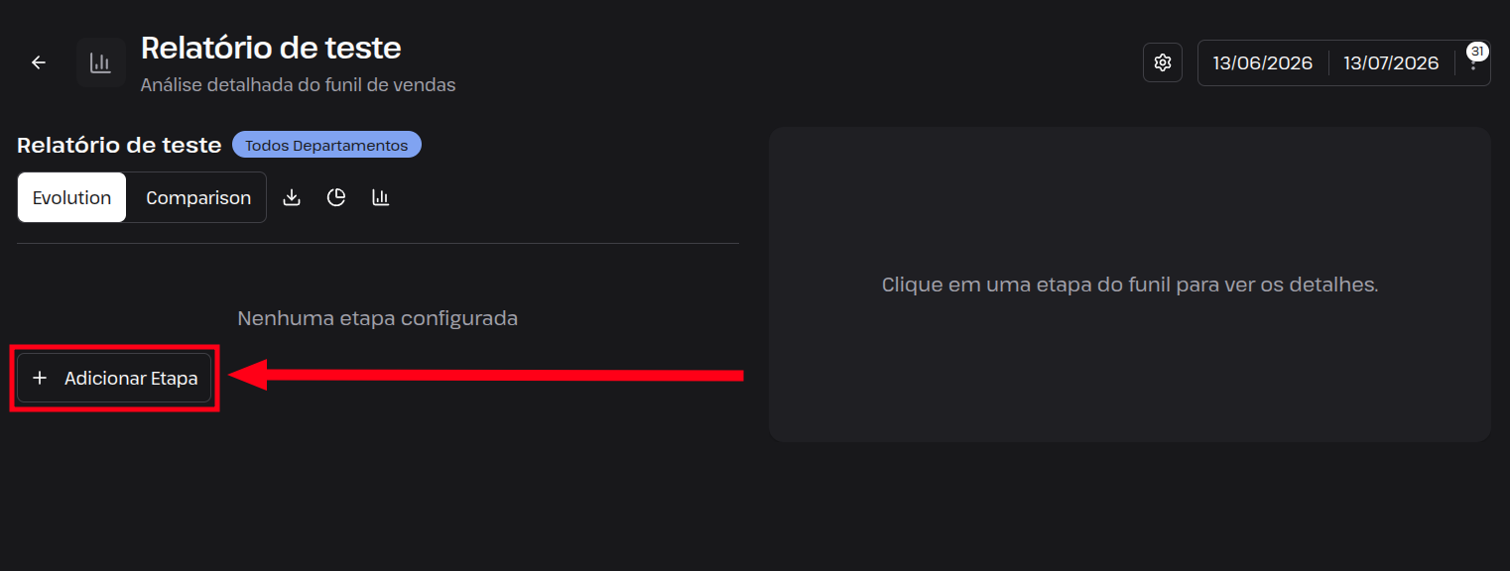This screenshot has height=571, width=1510.
Task: Click the Relatório de teste page title
Action: pyautogui.click(x=271, y=48)
